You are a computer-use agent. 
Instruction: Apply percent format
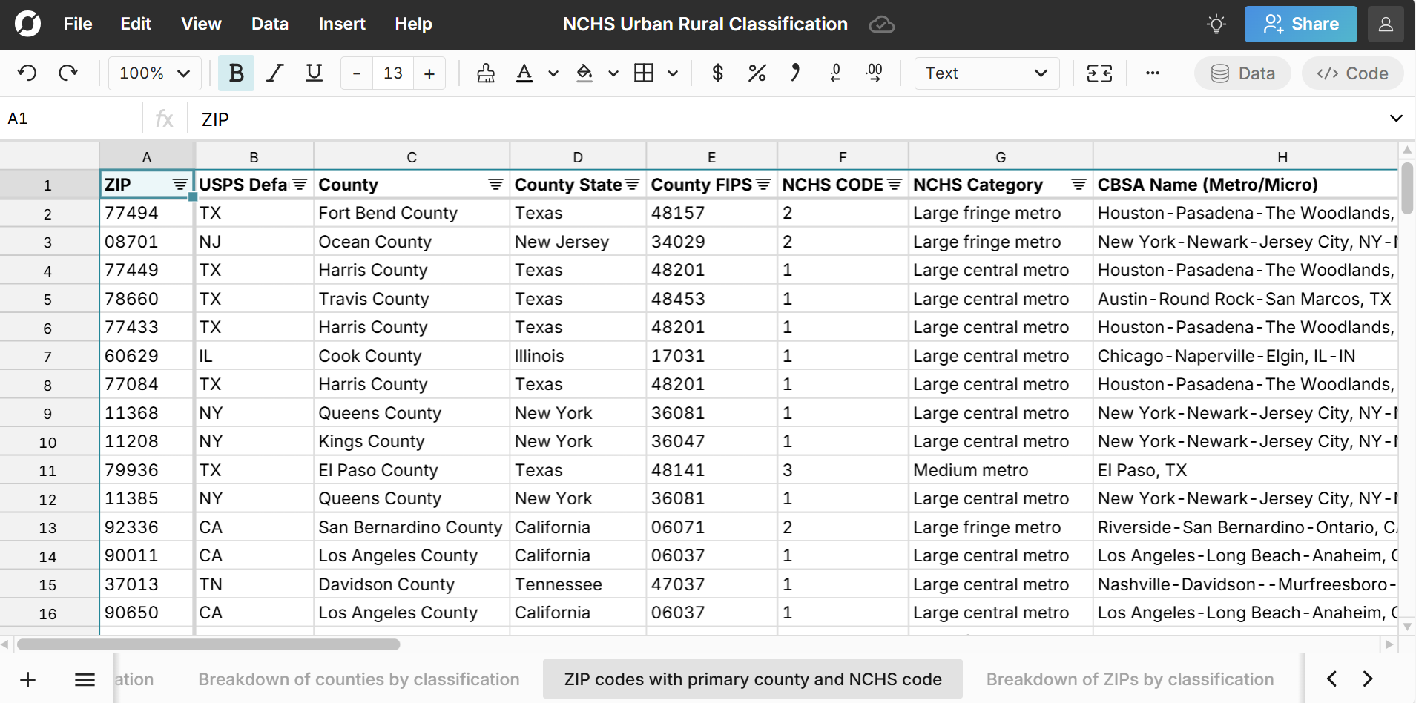point(756,73)
